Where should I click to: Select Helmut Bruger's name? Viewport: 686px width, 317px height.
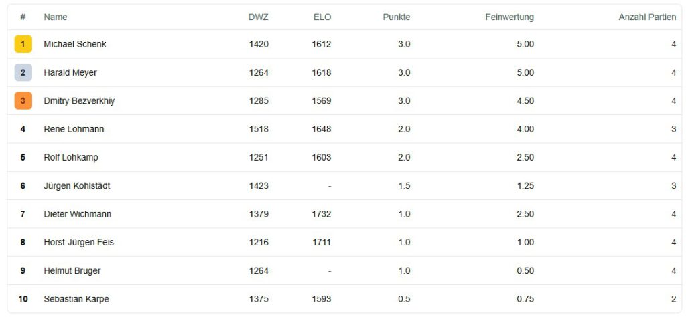[72, 271]
